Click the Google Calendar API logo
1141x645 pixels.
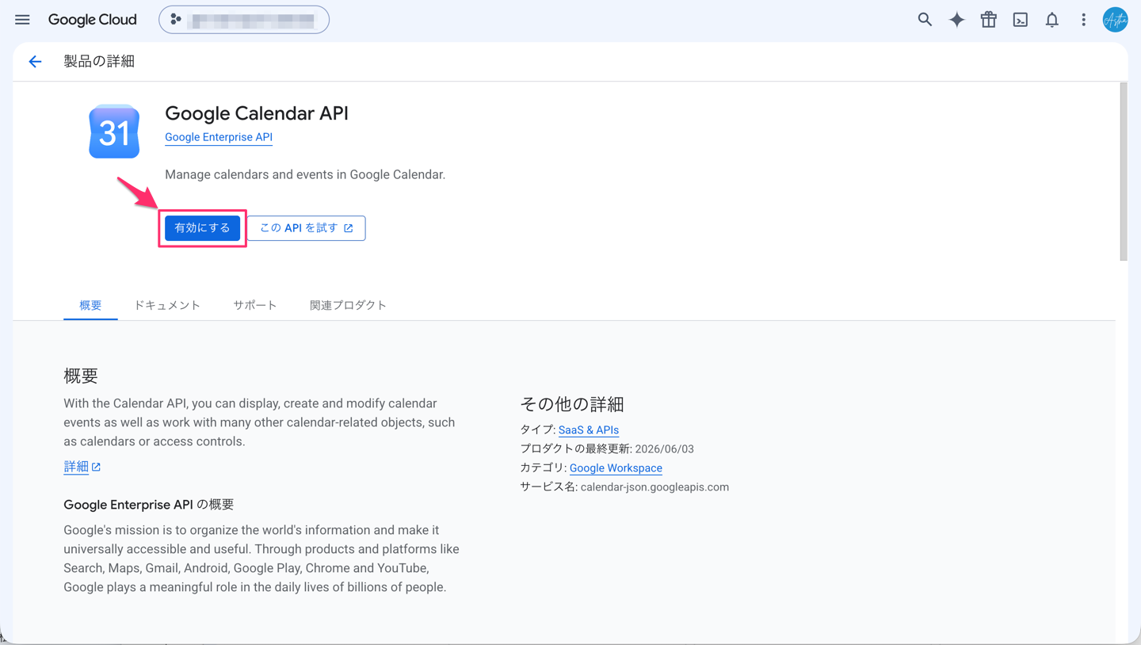coord(114,131)
